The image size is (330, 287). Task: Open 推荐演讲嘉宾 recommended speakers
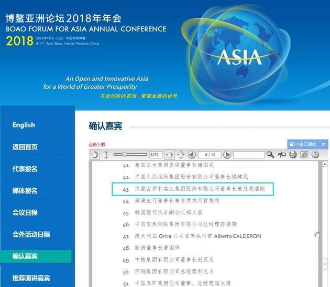pyautogui.click(x=31, y=278)
